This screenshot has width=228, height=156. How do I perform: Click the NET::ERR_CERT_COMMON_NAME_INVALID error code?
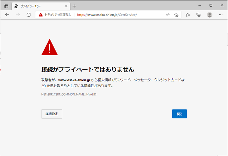[x=69, y=94]
